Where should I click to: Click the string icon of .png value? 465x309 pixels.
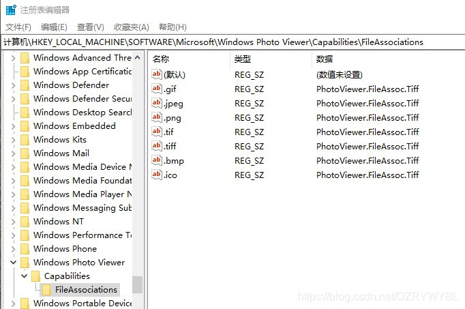(157, 117)
